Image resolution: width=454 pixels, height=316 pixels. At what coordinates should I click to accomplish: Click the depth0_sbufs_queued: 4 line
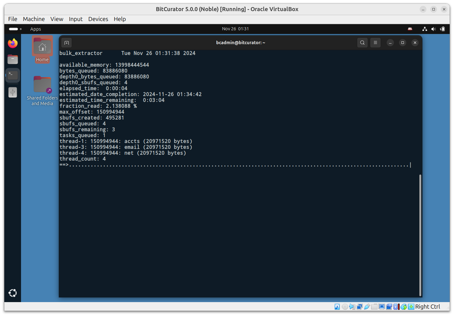(93, 82)
